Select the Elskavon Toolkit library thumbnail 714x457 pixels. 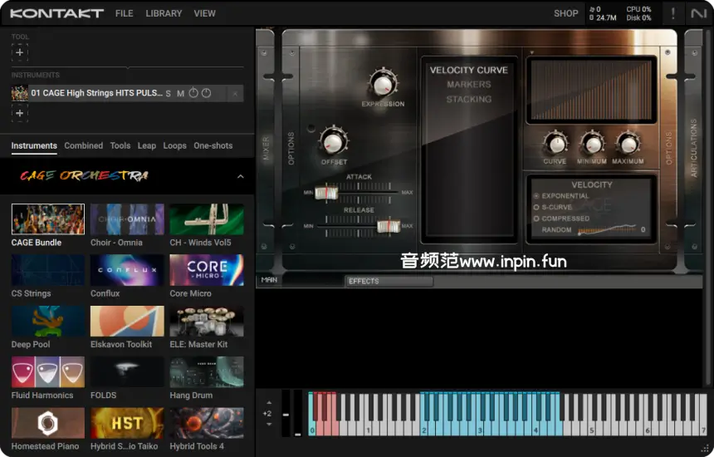click(127, 322)
